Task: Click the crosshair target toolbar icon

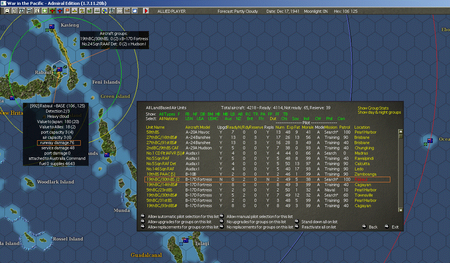Action: coord(112,11)
